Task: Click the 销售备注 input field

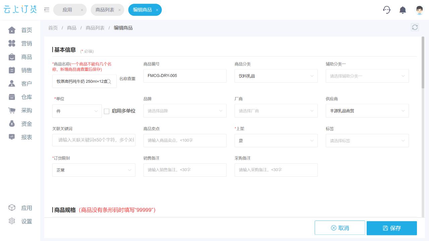Action: pos(185,170)
